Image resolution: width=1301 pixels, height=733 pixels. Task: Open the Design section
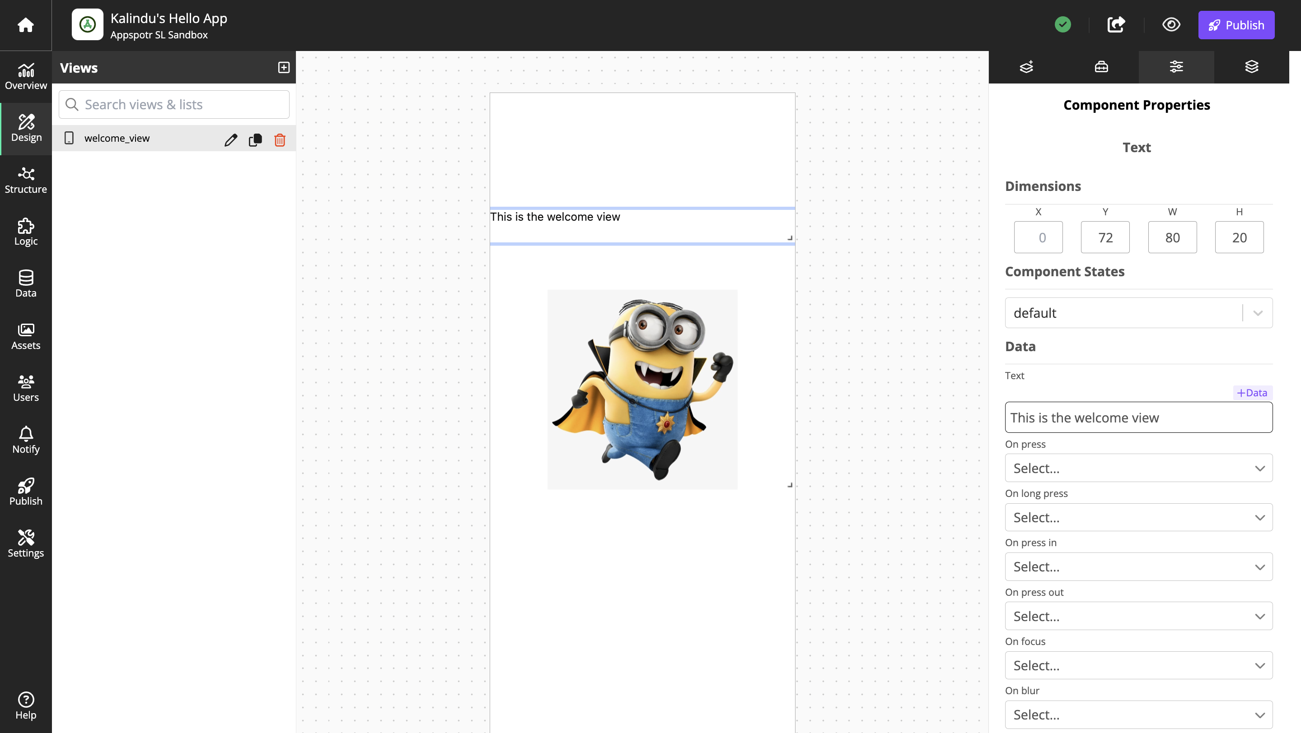26,129
